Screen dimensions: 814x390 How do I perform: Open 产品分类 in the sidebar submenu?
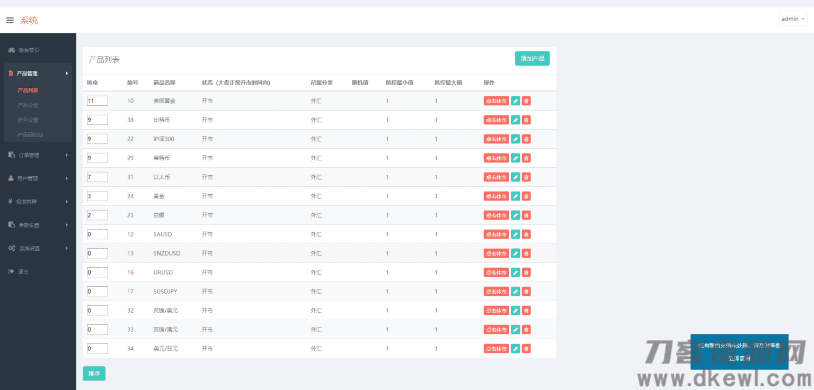coord(28,105)
